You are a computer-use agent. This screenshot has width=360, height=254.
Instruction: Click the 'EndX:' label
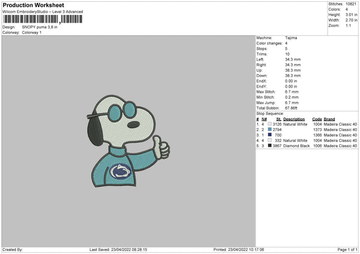coord(262,81)
